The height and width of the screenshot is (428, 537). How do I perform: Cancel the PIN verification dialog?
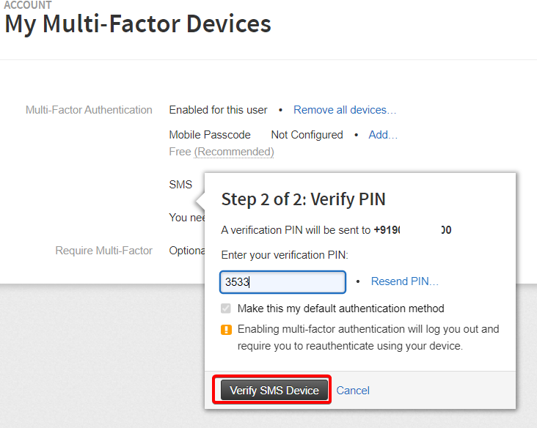click(353, 391)
